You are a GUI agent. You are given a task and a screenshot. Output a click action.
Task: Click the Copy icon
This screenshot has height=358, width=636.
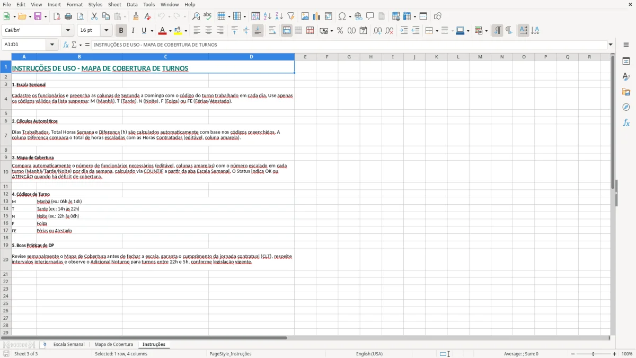(x=106, y=16)
